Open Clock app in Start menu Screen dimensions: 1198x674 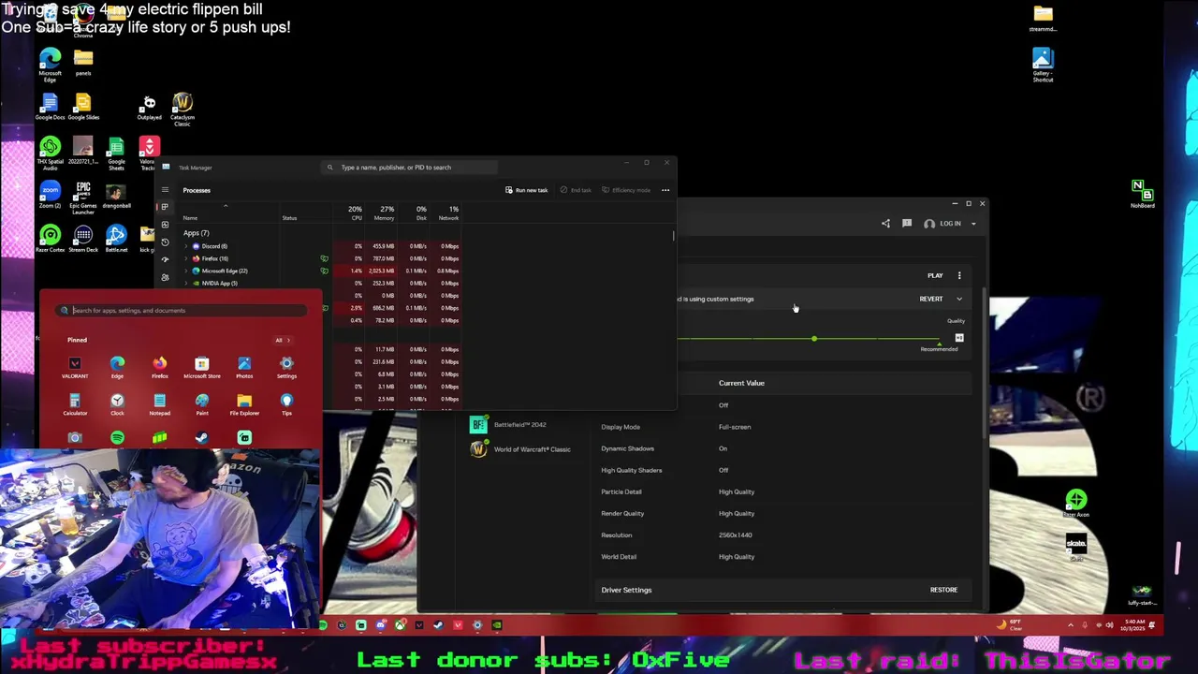click(117, 404)
